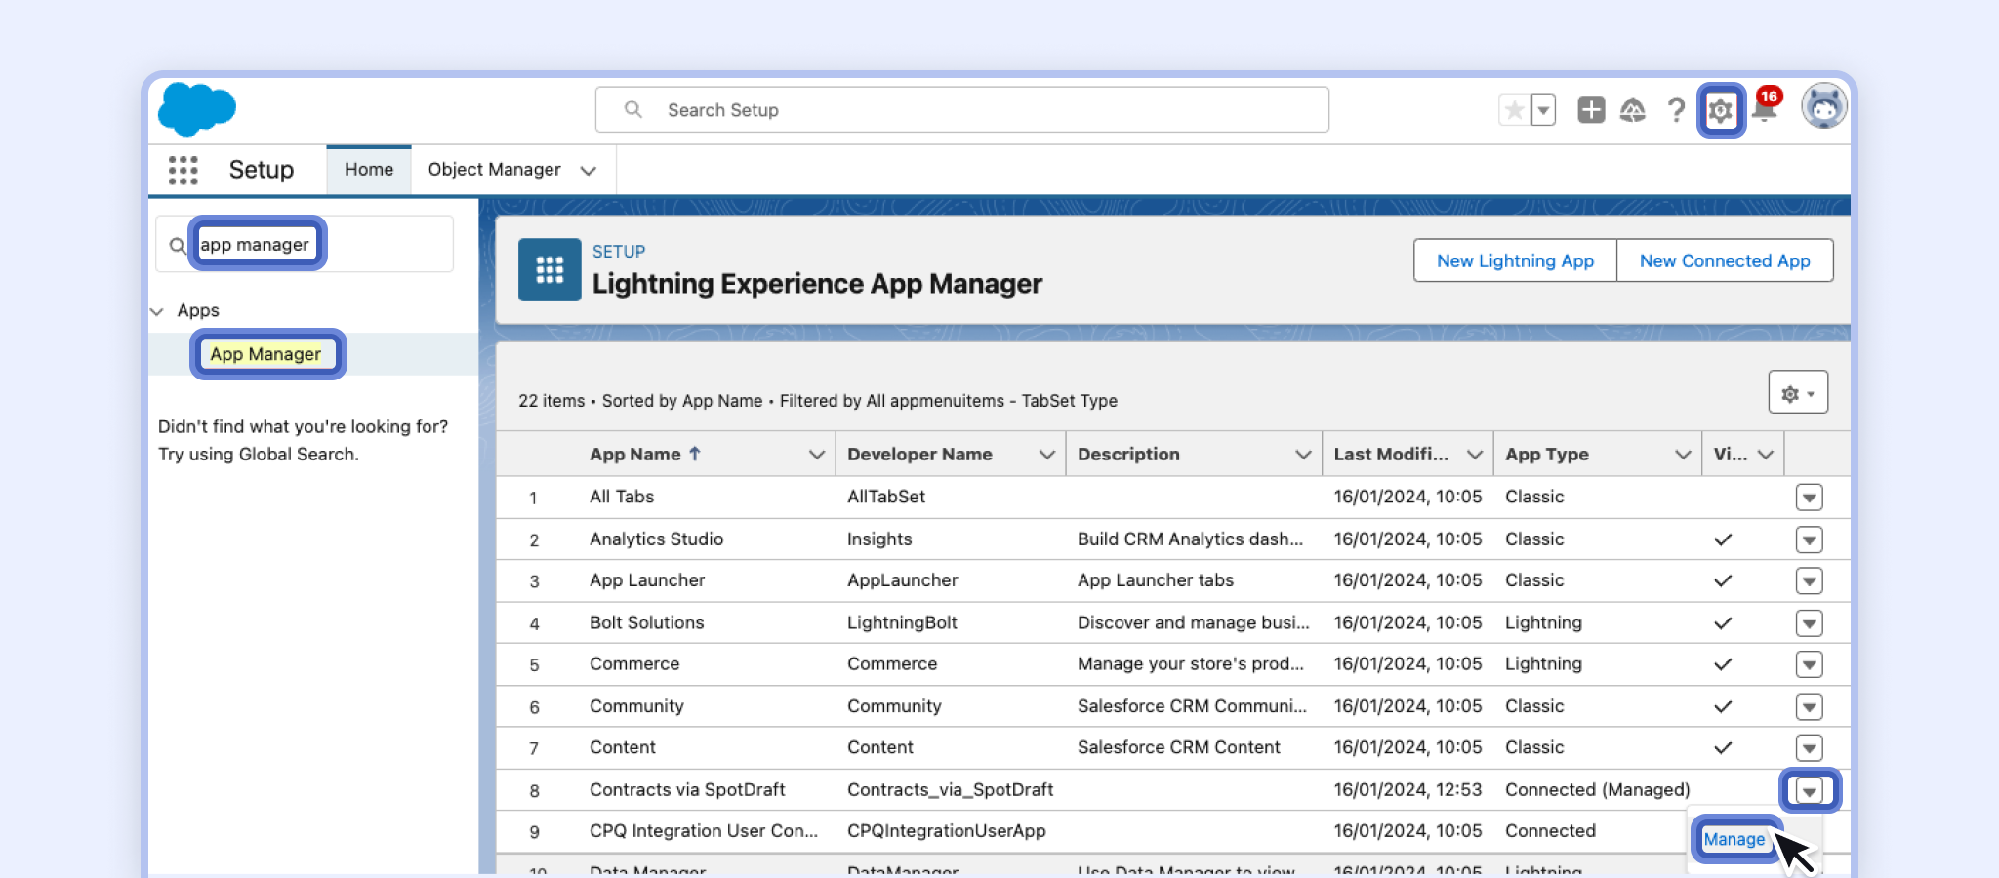Screen dimensions: 1999x878
Task: Open the help question mark icon
Action: click(1676, 110)
